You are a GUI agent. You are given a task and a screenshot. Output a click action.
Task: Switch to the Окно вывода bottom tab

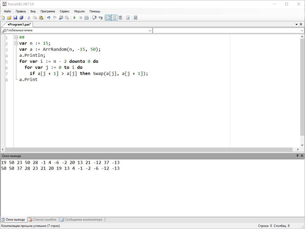[x=13, y=220]
